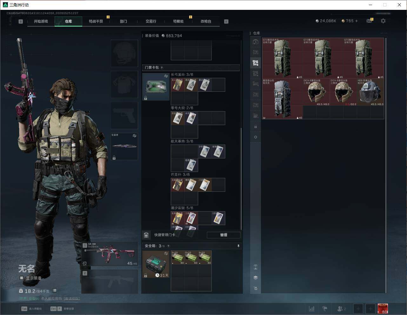407x315 pixels.
Task: Open the quick keycard management icon
Action: pos(146,235)
